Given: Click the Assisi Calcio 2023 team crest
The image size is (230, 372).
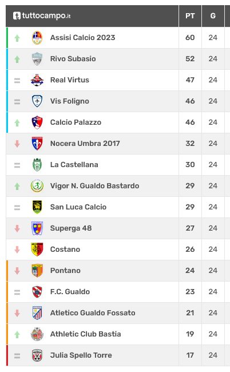Looking at the screenshot, I should coord(37,37).
